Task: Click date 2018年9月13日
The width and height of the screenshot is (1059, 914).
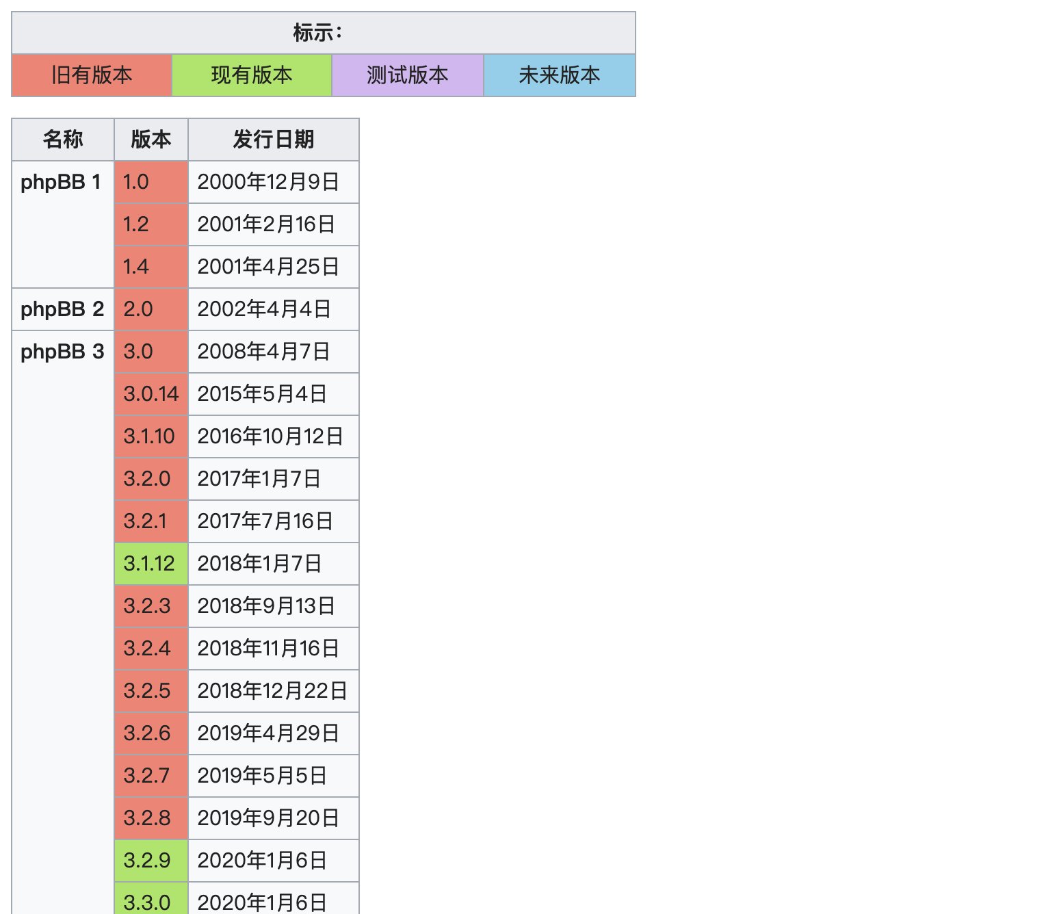Action: click(274, 606)
